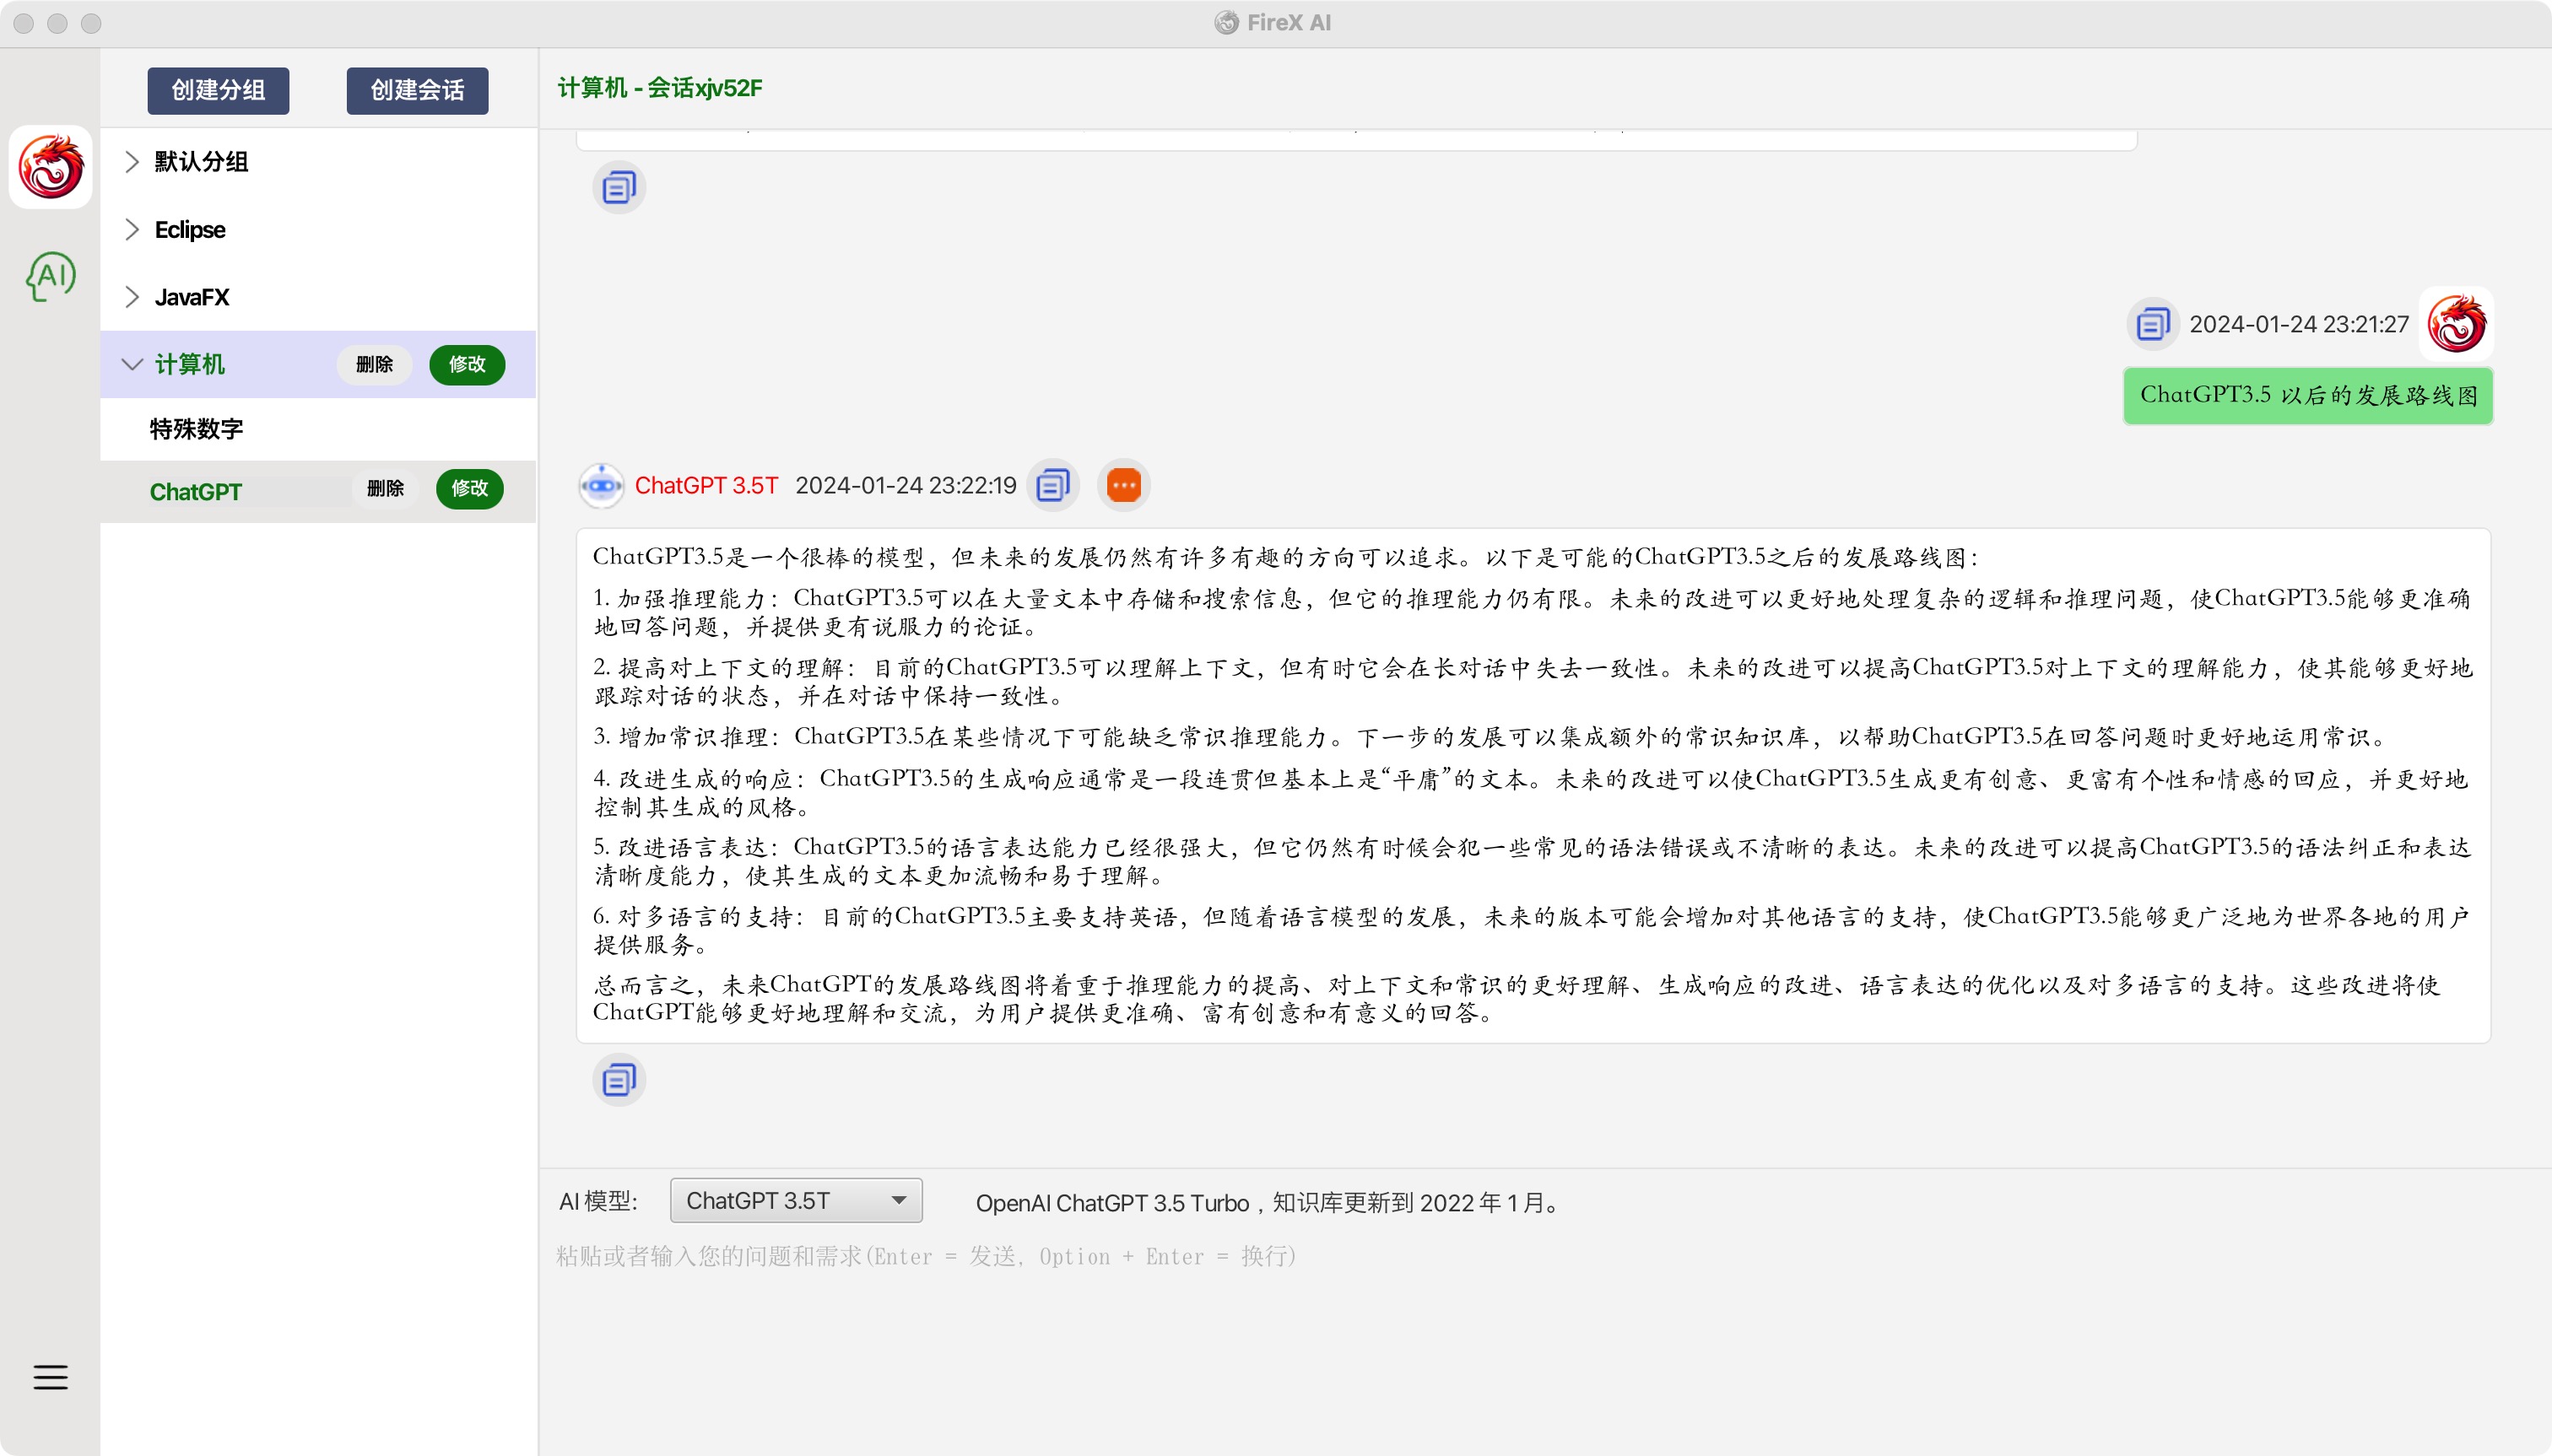
Task: Click 创建分组 button
Action: [x=218, y=90]
